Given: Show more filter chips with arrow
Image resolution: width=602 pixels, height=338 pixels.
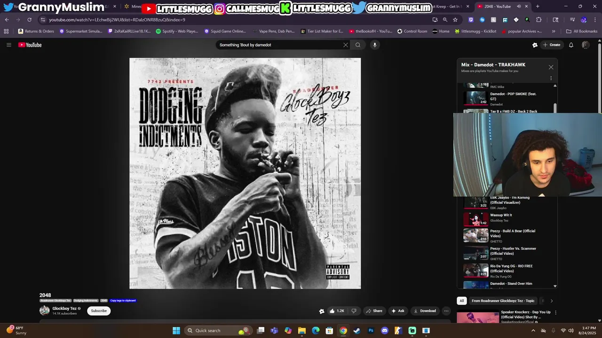Looking at the screenshot, I should click(551, 301).
